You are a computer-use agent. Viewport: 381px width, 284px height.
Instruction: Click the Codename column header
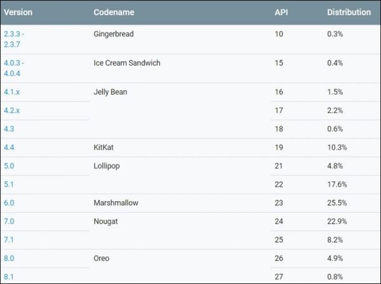tap(114, 13)
